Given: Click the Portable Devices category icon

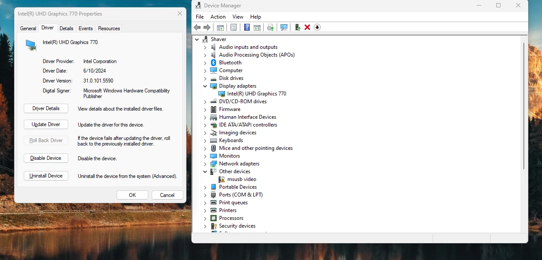Looking at the screenshot, I should click(214, 187).
